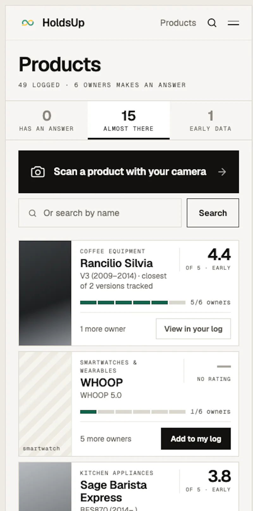Image resolution: width=253 pixels, height=511 pixels.
Task: Click the 4.4 rating for Rancilio Silvia
Action: click(x=219, y=255)
